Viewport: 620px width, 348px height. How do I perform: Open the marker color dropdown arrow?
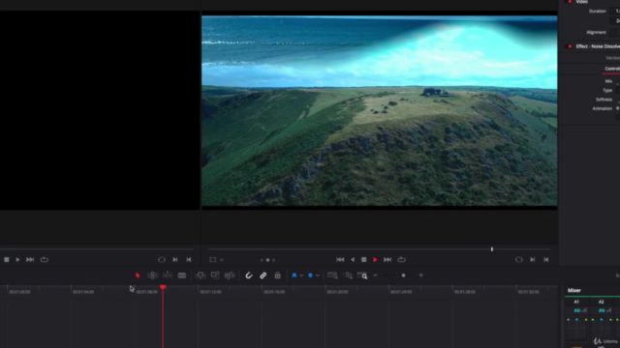[318, 275]
